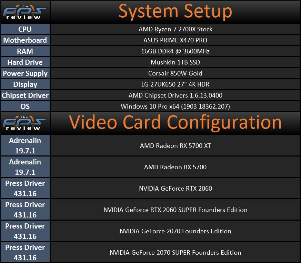Image resolution: width=301 pixels, height=263 pixels.
Task: Click the Motherboard row label
Action: (25, 40)
